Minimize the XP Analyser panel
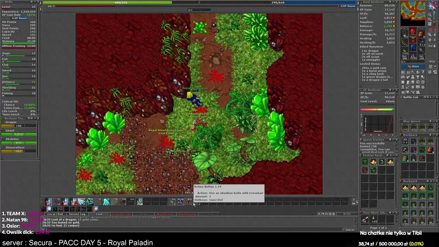439x247 pixels. pyautogui.click(x=394, y=90)
